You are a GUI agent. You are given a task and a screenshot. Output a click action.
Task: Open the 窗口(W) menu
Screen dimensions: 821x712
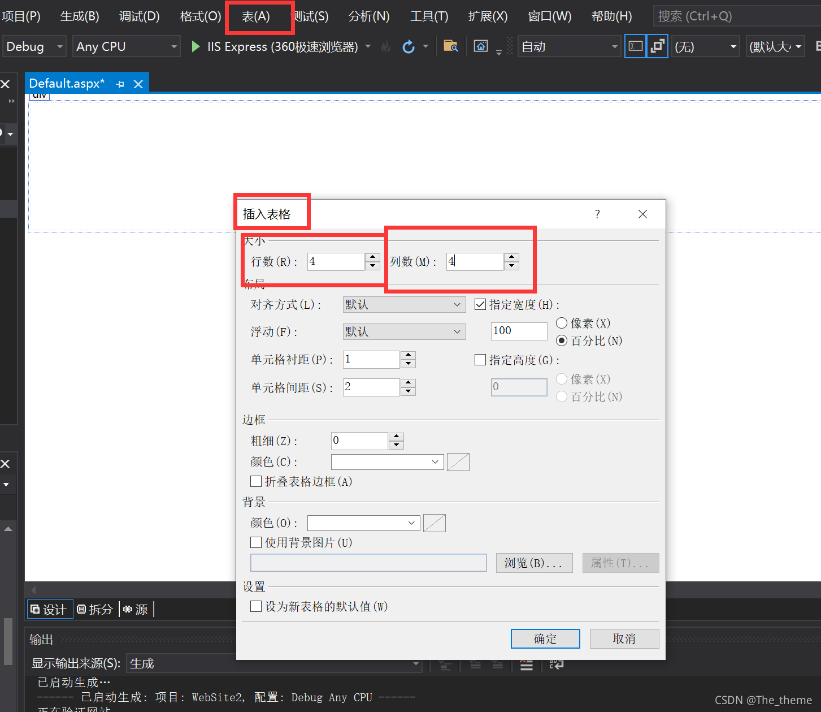[x=550, y=16]
